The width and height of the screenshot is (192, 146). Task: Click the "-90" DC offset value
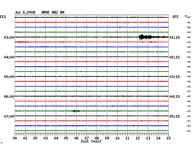pyautogui.click(x=188, y=37)
